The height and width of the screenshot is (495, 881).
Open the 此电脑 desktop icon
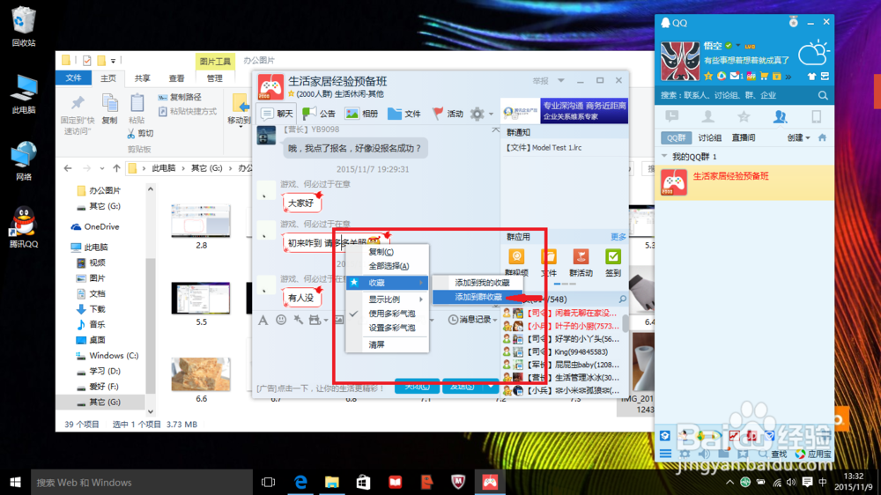pyautogui.click(x=24, y=93)
